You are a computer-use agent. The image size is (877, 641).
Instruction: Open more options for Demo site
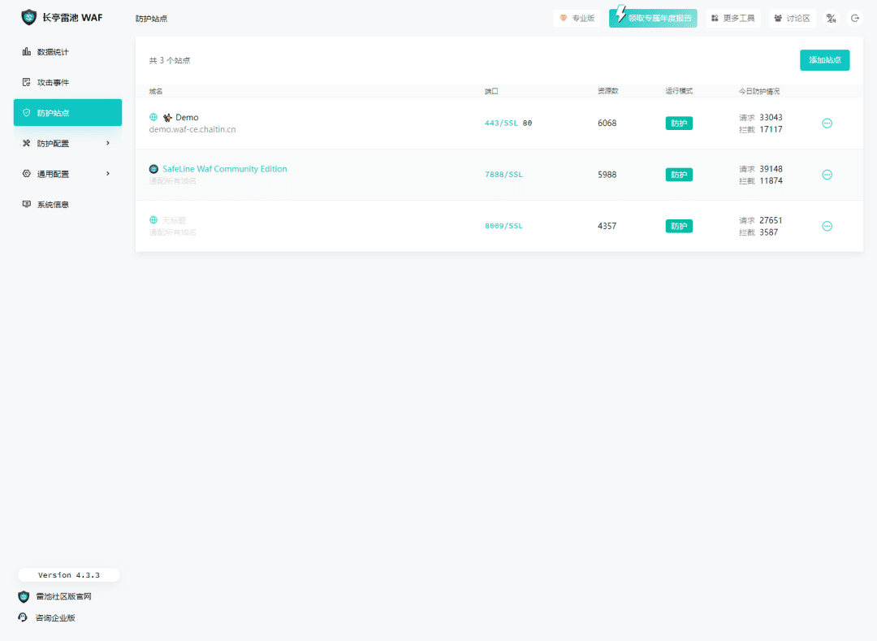tap(827, 123)
